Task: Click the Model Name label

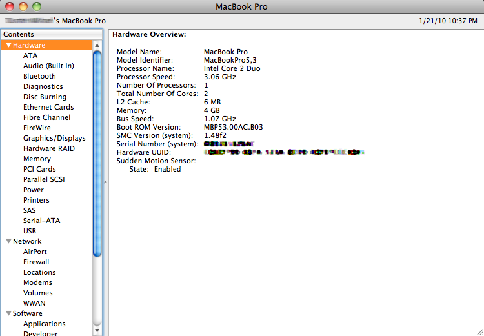Action: [139, 52]
